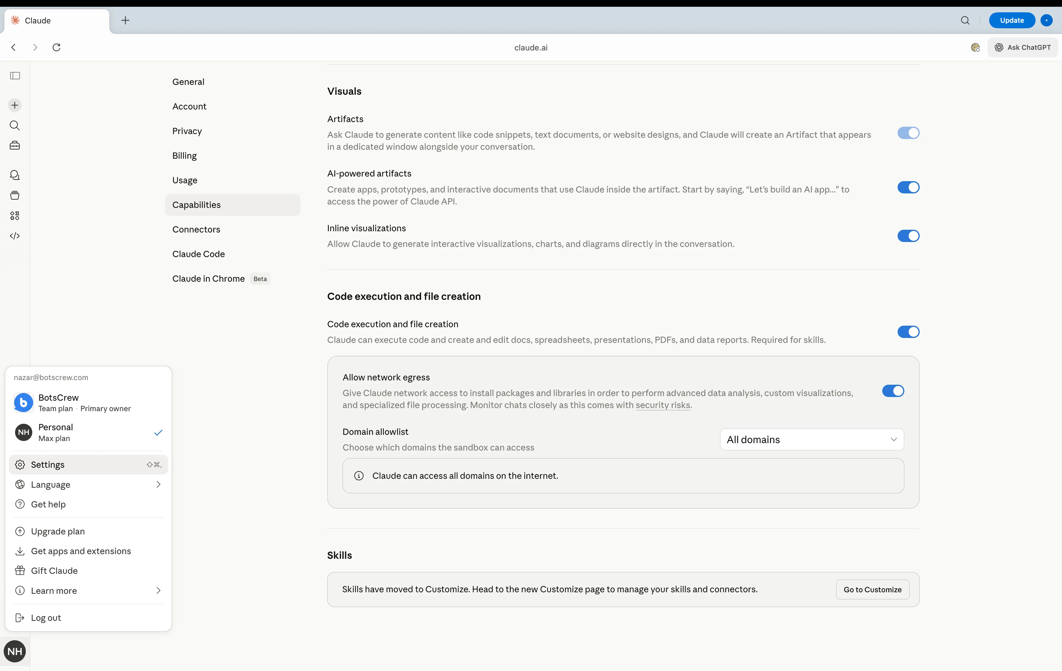Viewport: 1062px width, 671px height.
Task: Select the Personal Max plan account
Action: click(x=88, y=433)
